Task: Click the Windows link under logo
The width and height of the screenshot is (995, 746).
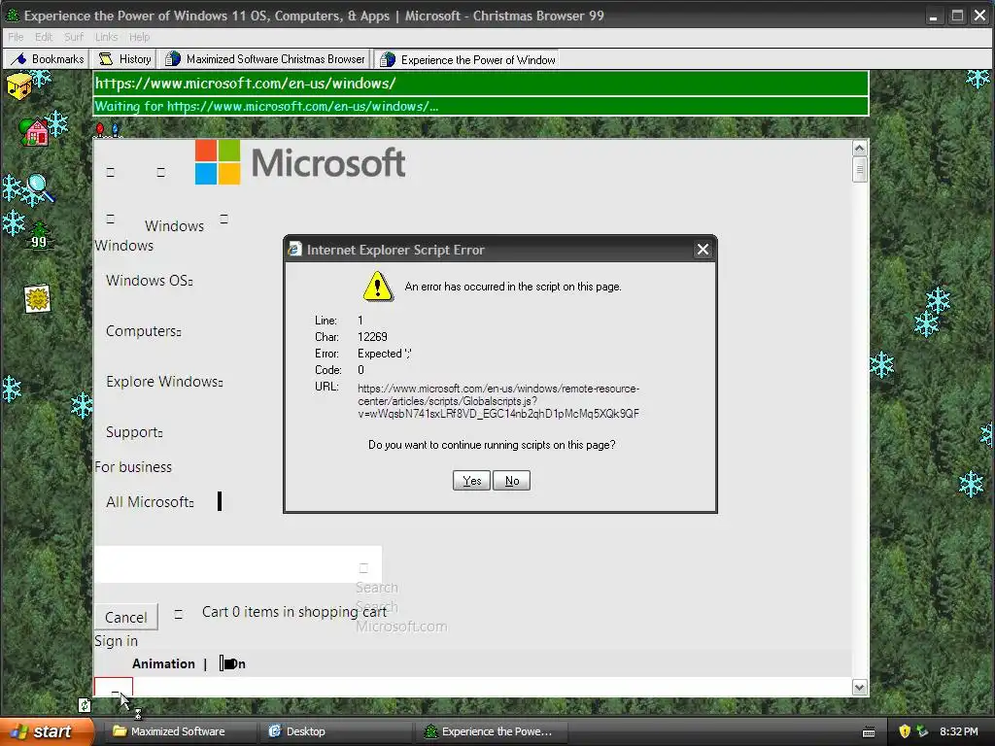Action: [x=123, y=246]
